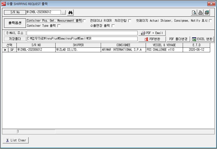Click the row indicator arrow
Image resolution: width=217 pixels, height=149 pixels.
click(x=5, y=50)
